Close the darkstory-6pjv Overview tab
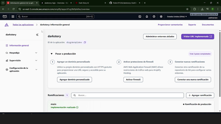 (x=71, y=3)
